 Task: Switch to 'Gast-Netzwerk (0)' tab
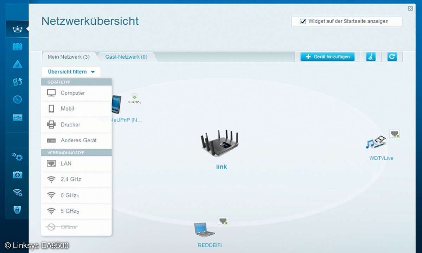126,57
